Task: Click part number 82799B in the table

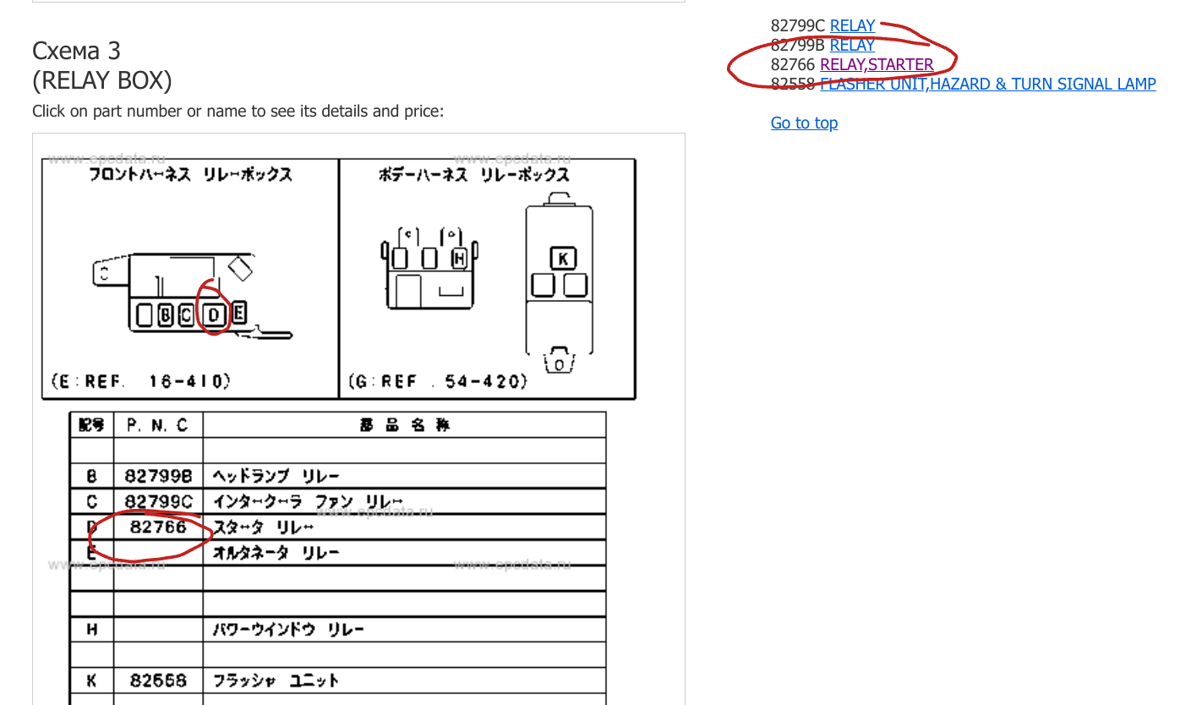Action: pyautogui.click(x=158, y=476)
